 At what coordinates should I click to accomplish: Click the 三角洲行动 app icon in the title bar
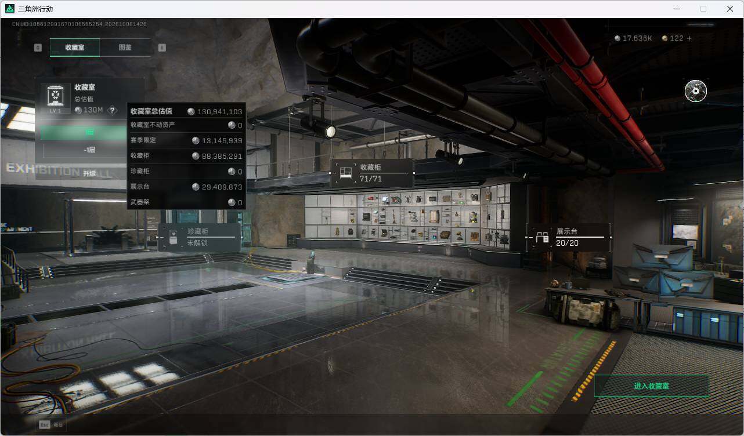click(x=9, y=9)
